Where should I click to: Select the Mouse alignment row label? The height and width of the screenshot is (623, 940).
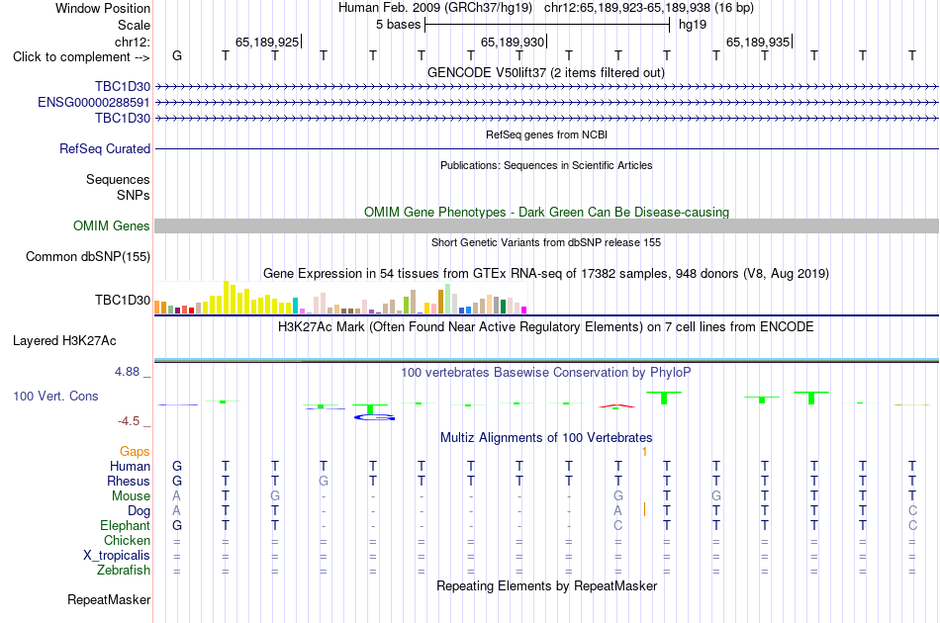[x=131, y=496]
